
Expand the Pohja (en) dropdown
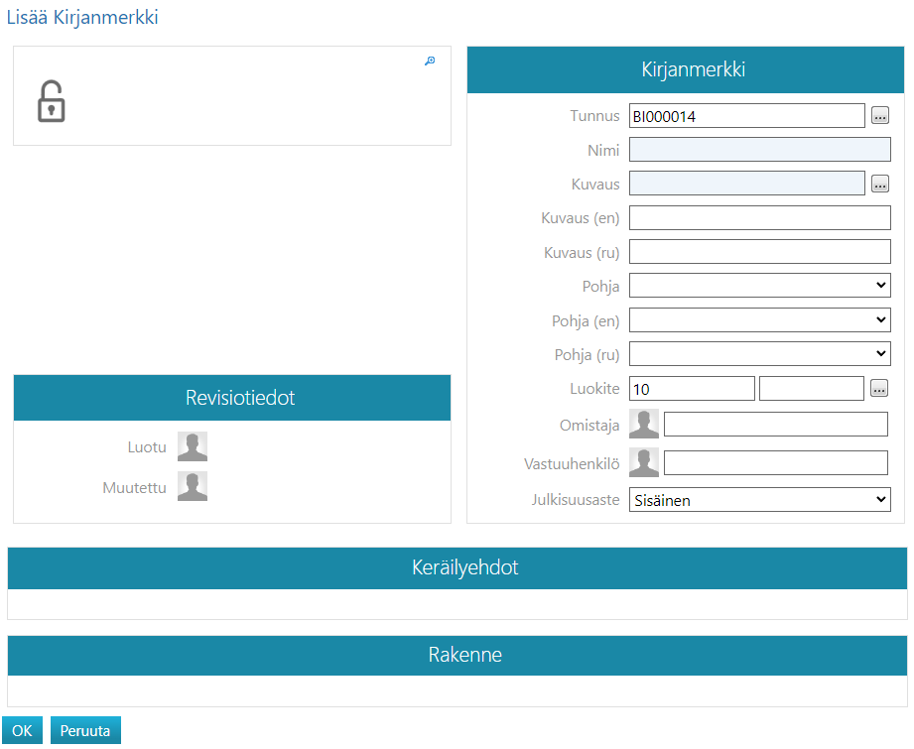click(x=759, y=320)
